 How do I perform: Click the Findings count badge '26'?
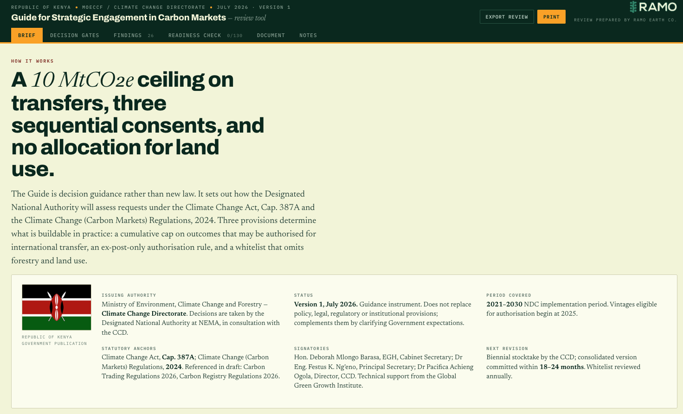[x=151, y=36]
